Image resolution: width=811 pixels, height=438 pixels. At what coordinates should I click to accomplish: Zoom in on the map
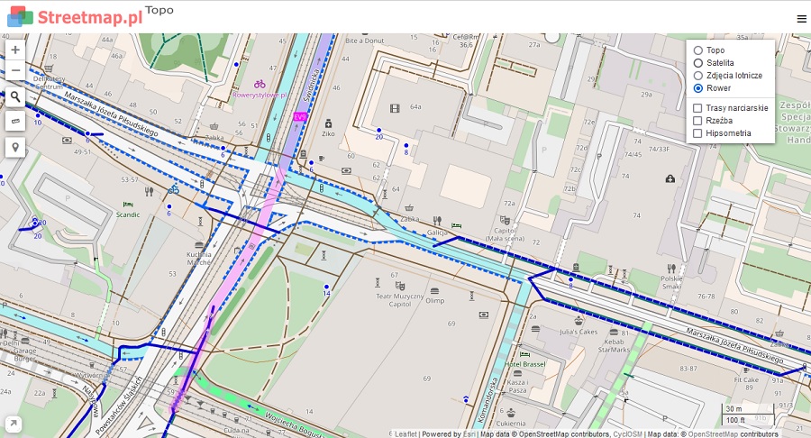tap(15, 50)
